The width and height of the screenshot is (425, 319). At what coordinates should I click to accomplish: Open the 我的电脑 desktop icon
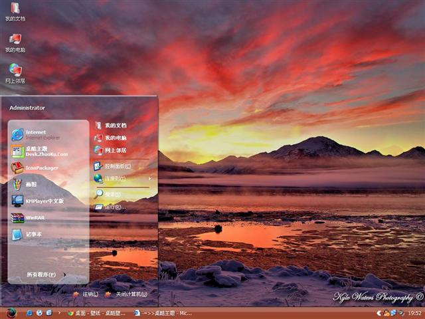(15, 43)
